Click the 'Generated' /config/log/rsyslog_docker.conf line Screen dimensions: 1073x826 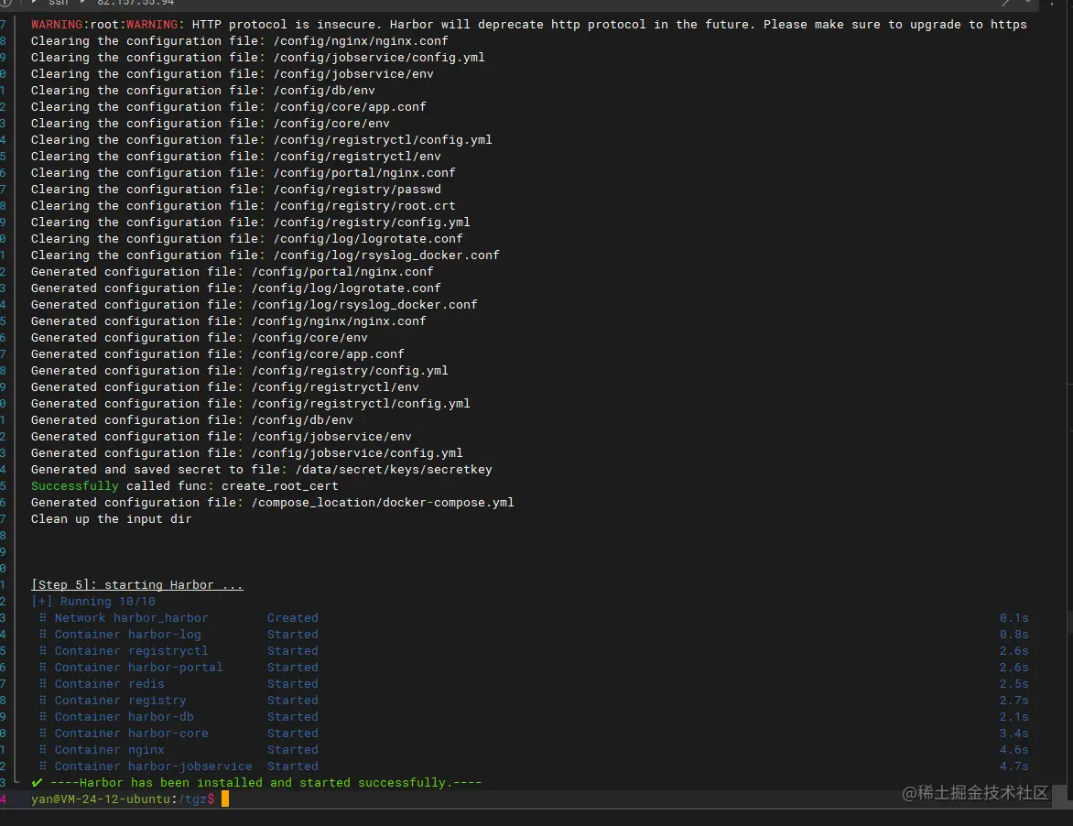click(254, 305)
